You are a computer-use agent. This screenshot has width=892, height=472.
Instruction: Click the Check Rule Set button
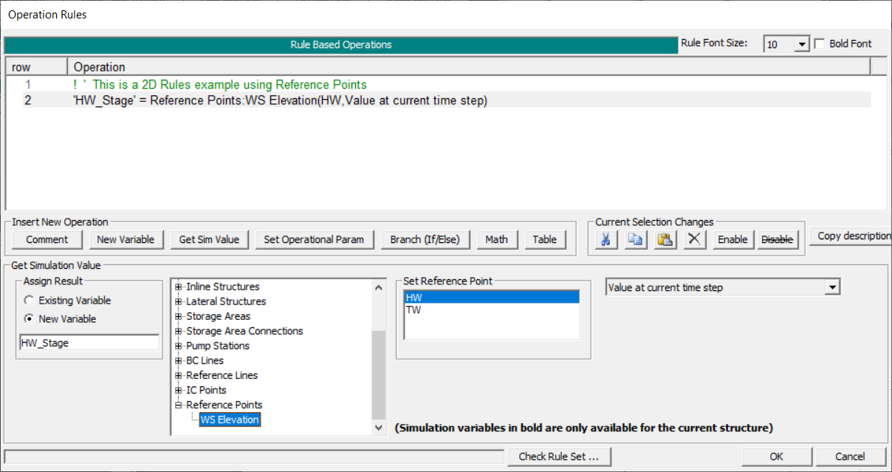558,456
